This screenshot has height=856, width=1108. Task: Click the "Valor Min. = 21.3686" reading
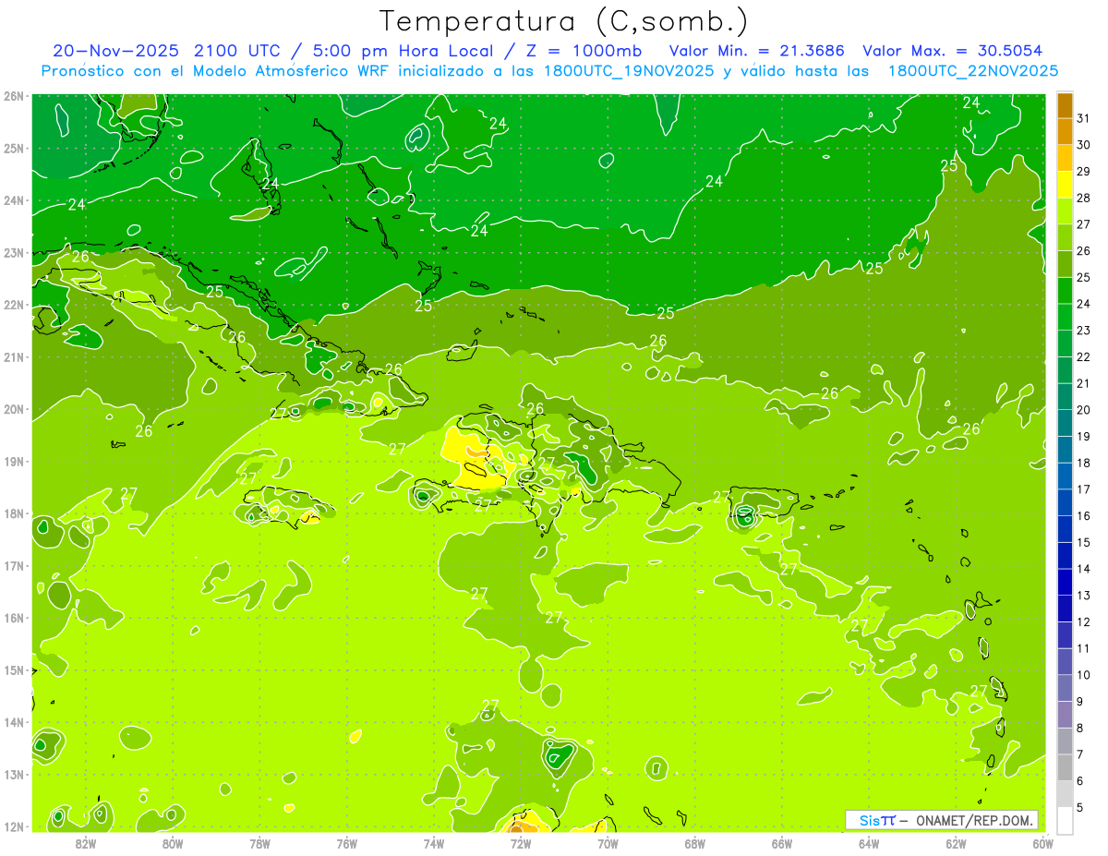(755, 51)
